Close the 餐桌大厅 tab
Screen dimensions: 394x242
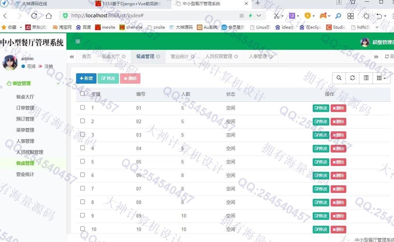123,56
